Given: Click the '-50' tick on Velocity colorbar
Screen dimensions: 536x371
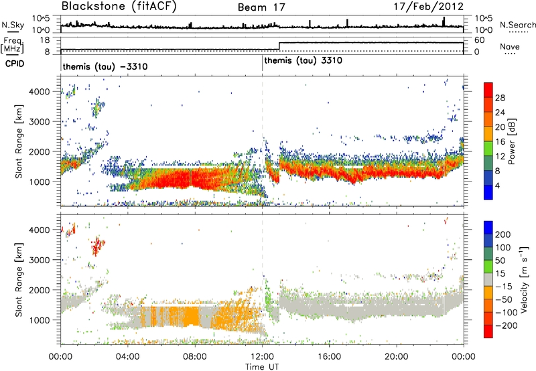Looking at the screenshot, I should click(505, 299).
